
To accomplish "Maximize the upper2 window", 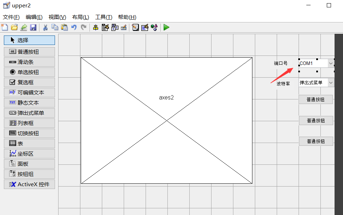I will pyautogui.click(x=329, y=5).
